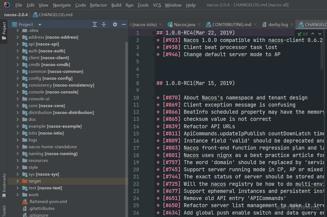327x217 pixels.
Task: Click nacos-2.0.4 in the breadcrumb
Action: tap(16, 15)
